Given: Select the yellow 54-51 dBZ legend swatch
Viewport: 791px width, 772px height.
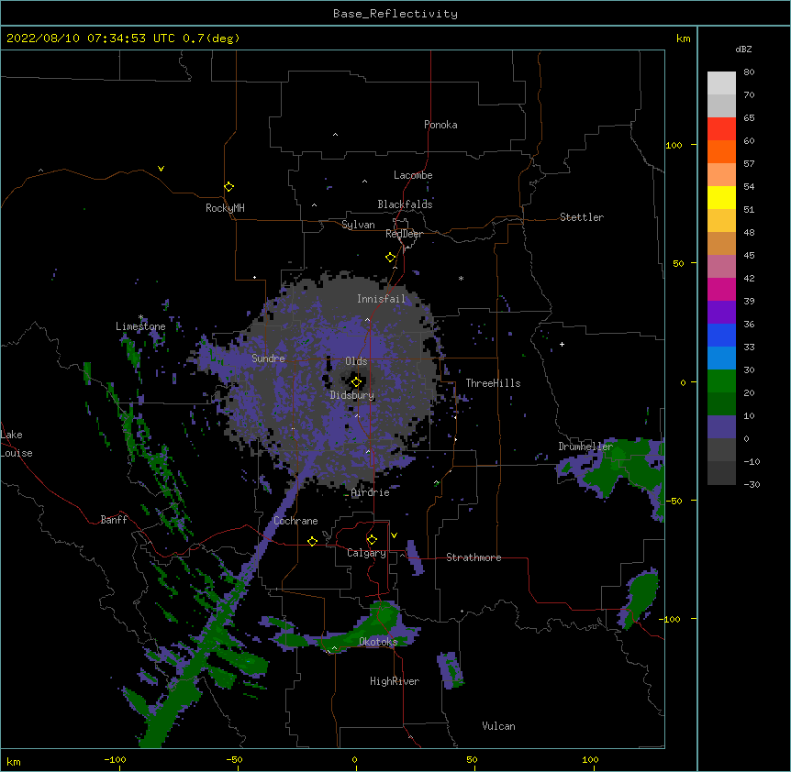Looking at the screenshot, I should coord(721,197).
